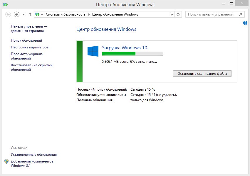Click the 5 306,1 МБ всего status text
The height and width of the screenshot is (176, 250).
pos(129,62)
